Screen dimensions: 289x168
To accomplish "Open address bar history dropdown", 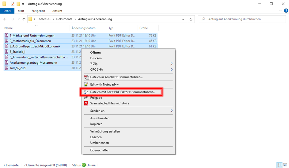I will point(183,19).
